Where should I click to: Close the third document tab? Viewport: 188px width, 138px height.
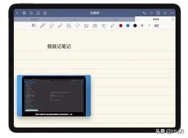coord(97,19)
